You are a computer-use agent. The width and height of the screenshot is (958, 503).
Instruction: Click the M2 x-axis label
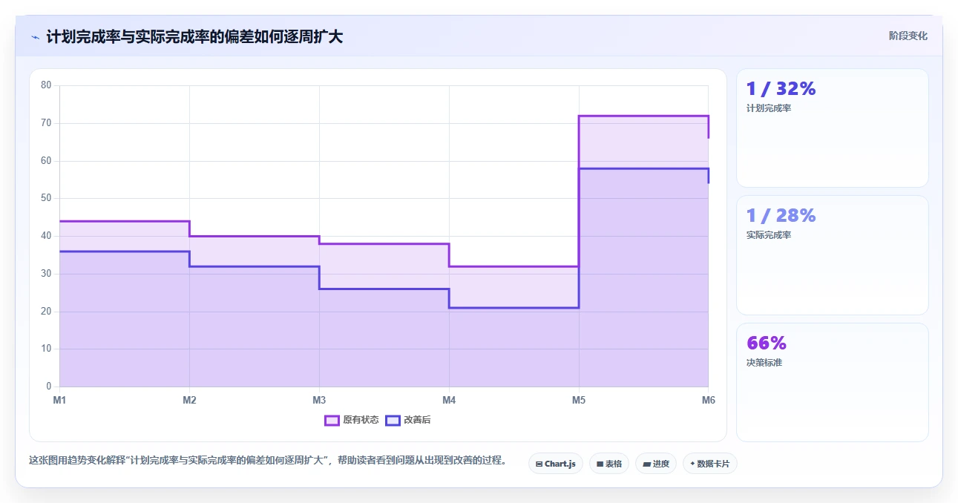click(189, 400)
